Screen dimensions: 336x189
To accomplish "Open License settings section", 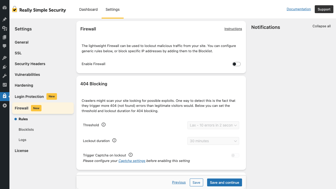I will point(22,151).
